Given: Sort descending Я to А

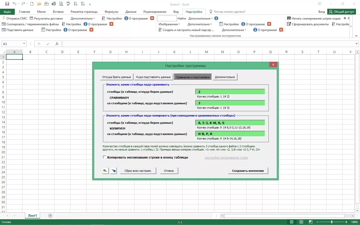Looking at the screenshot, I should click(83, 4).
